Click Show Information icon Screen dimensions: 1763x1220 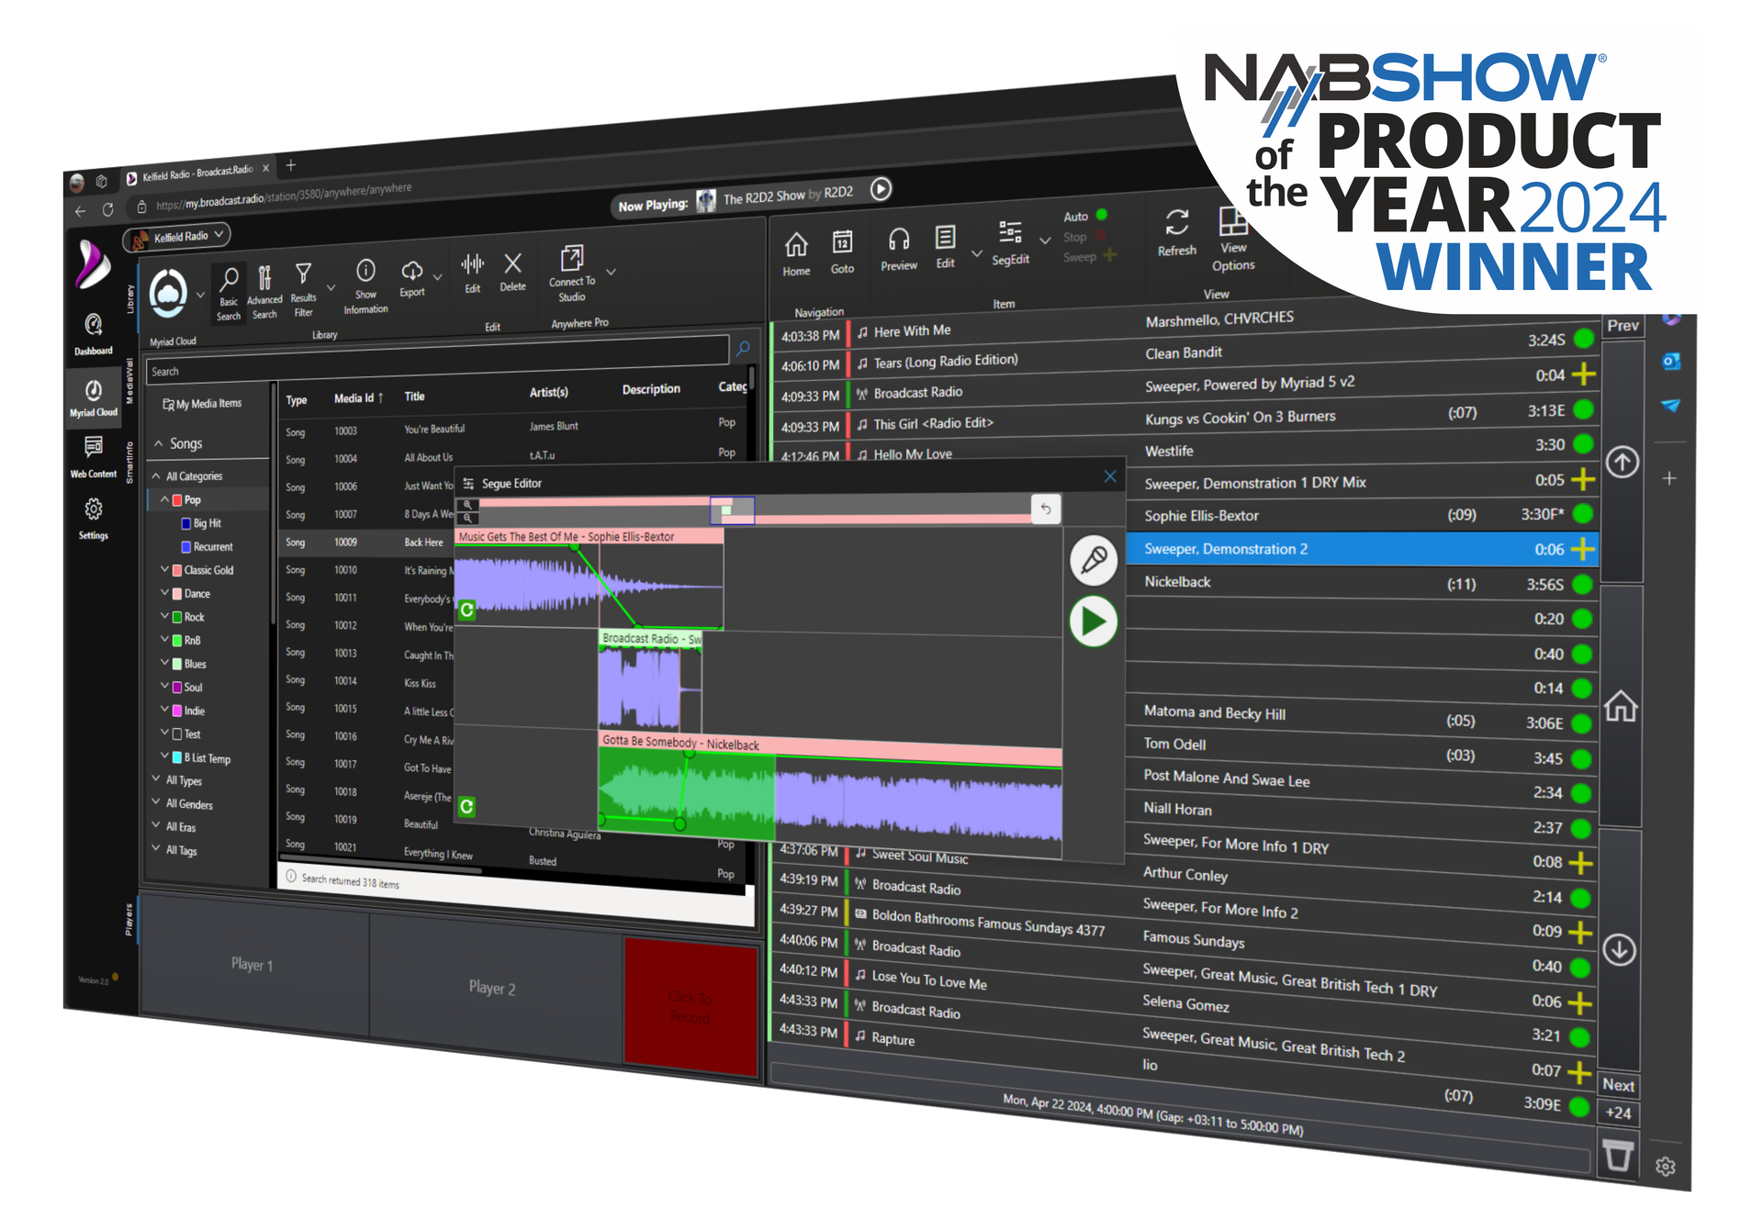(x=365, y=285)
